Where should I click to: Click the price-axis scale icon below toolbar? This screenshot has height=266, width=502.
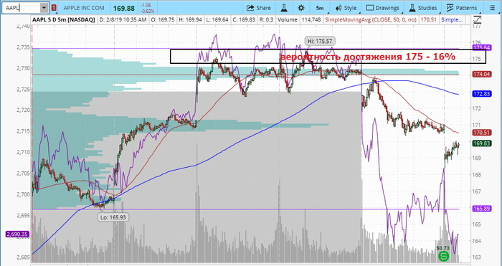478,20
